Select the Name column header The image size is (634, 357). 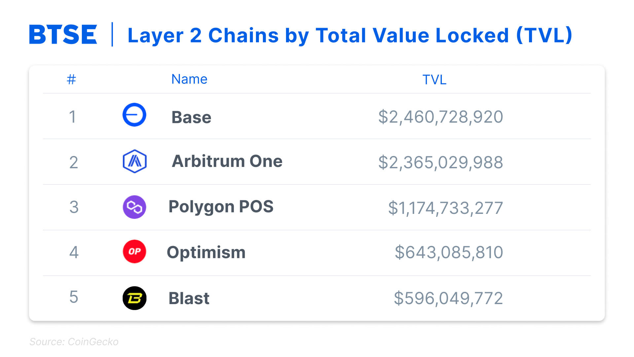pyautogui.click(x=189, y=79)
